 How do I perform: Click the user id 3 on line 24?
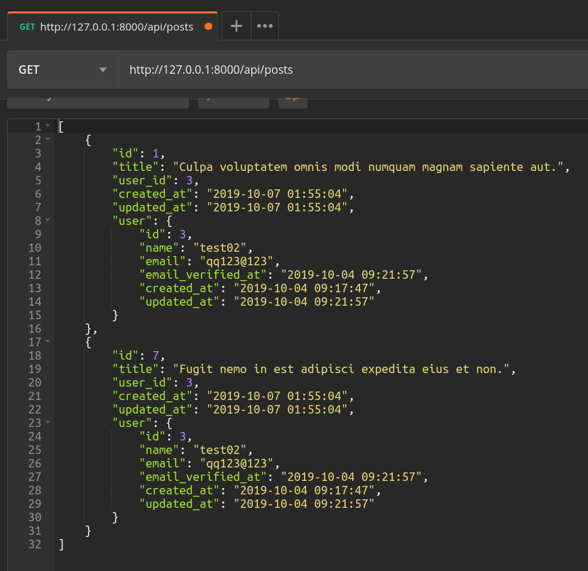tap(183, 436)
